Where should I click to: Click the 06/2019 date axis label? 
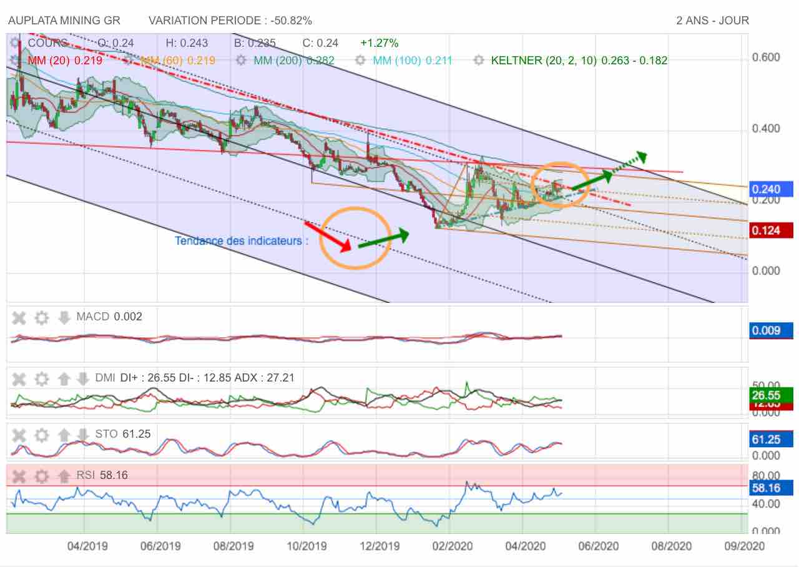tap(160, 546)
